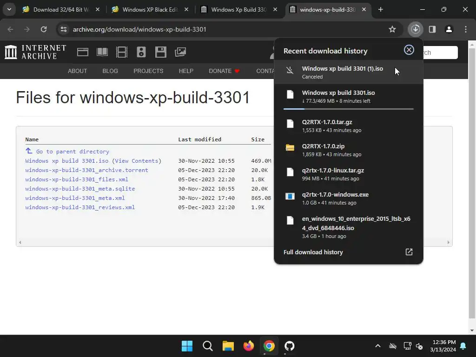Image resolution: width=476 pixels, height=357 pixels.
Task: Select en_windows_10_enterprise_2015_ltsb iso entry
Action: [x=349, y=227]
